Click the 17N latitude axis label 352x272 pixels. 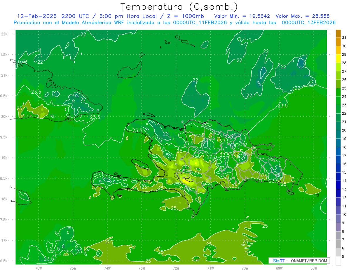5,240
